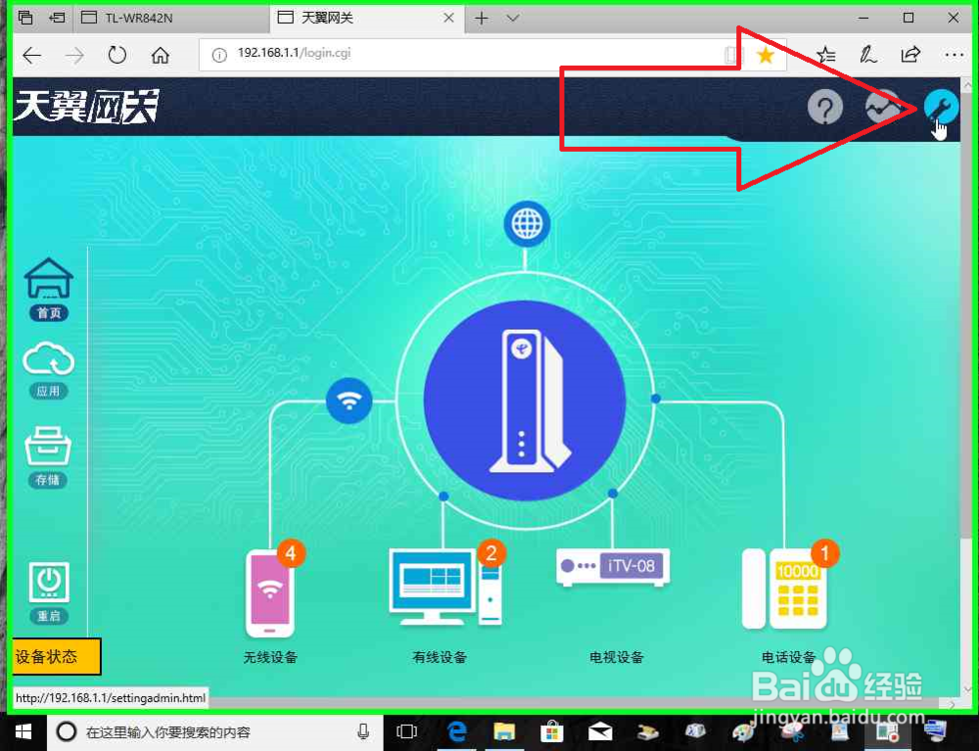Expand the tab preview chevron
Image resolution: width=979 pixels, height=751 pixels.
tap(513, 18)
